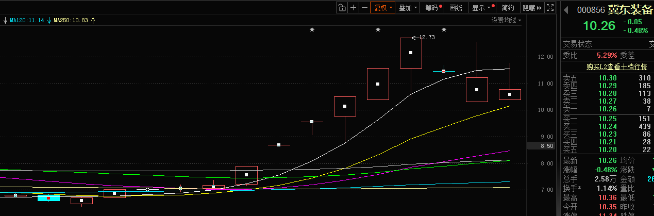This screenshot has height=216, width=654.
Task: Toggle 隐藏 to hide the side panel
Action: 532,8
